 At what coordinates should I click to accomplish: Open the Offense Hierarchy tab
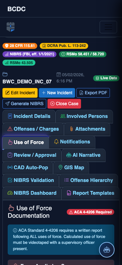click(88, 180)
